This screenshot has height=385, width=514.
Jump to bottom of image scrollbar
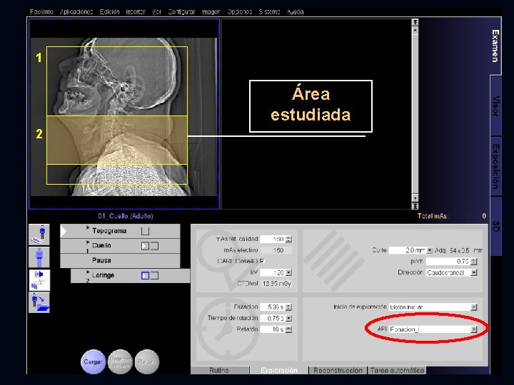(415, 206)
